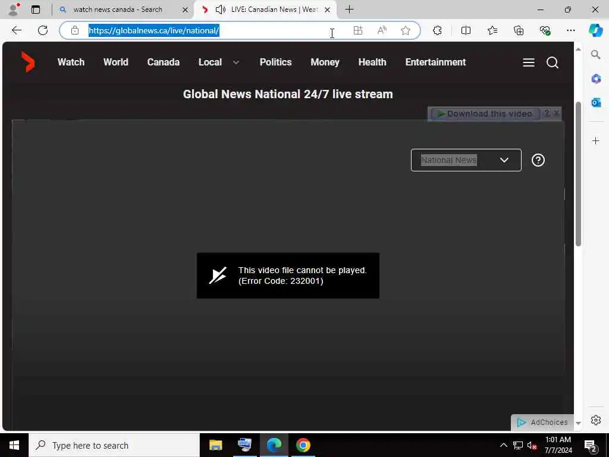
Task: Open Entertainment section
Action: point(436,62)
